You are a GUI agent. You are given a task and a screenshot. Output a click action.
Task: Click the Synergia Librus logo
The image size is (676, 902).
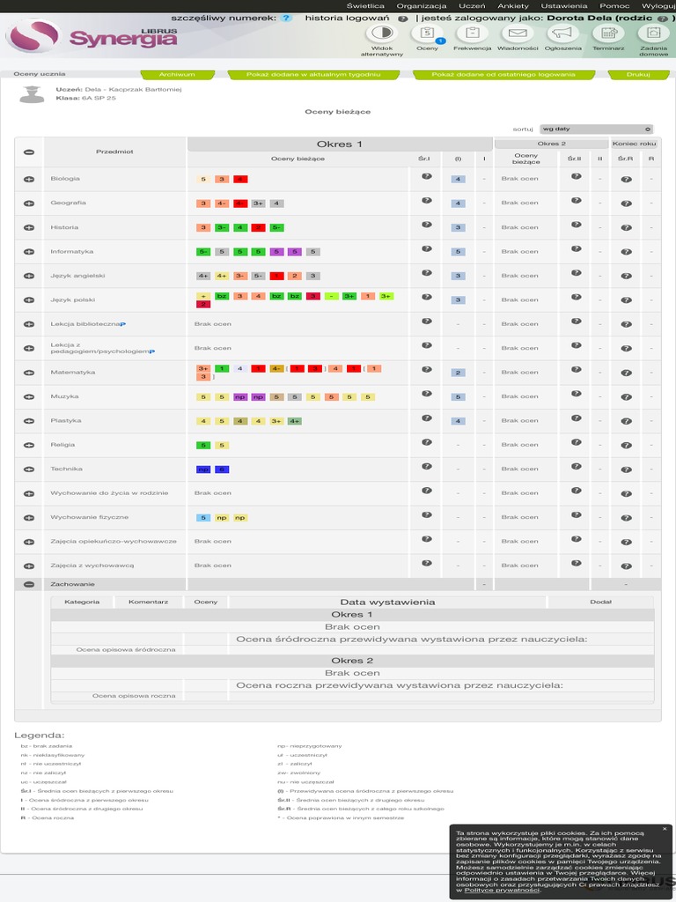92,37
